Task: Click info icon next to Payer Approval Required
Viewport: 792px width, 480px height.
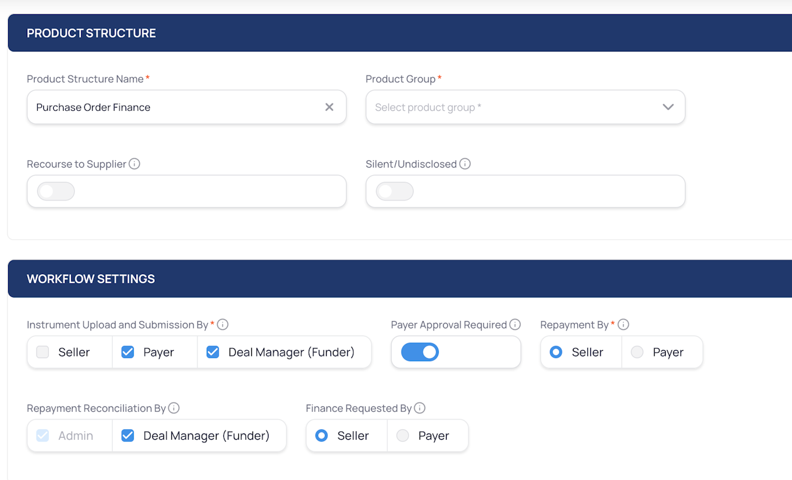Action: 515,325
